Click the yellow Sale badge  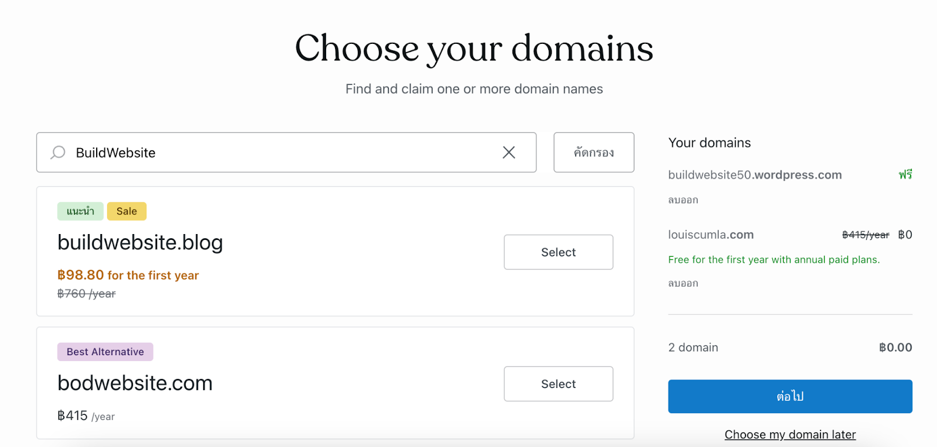coord(126,211)
